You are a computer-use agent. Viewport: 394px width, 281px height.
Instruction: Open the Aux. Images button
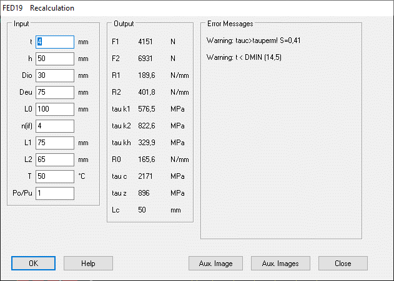point(280,264)
